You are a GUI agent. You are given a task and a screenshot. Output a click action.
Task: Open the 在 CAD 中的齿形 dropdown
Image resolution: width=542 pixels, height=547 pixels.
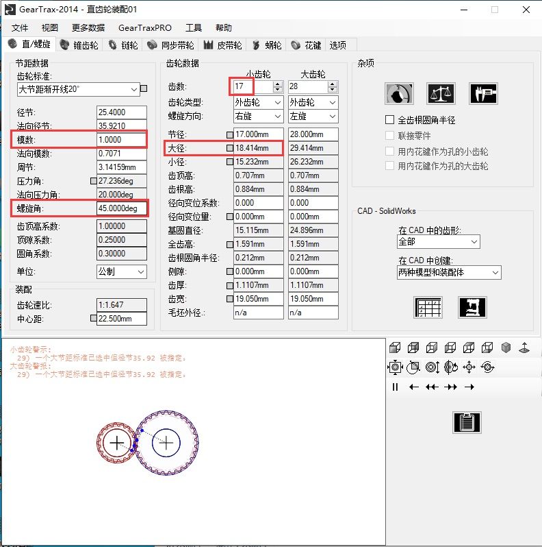pyautogui.click(x=439, y=242)
